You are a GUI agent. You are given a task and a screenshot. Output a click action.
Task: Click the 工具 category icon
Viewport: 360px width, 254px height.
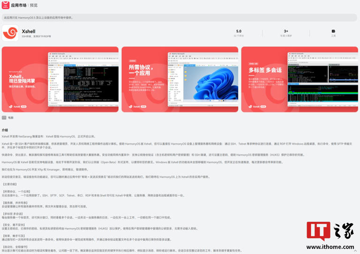333,31
